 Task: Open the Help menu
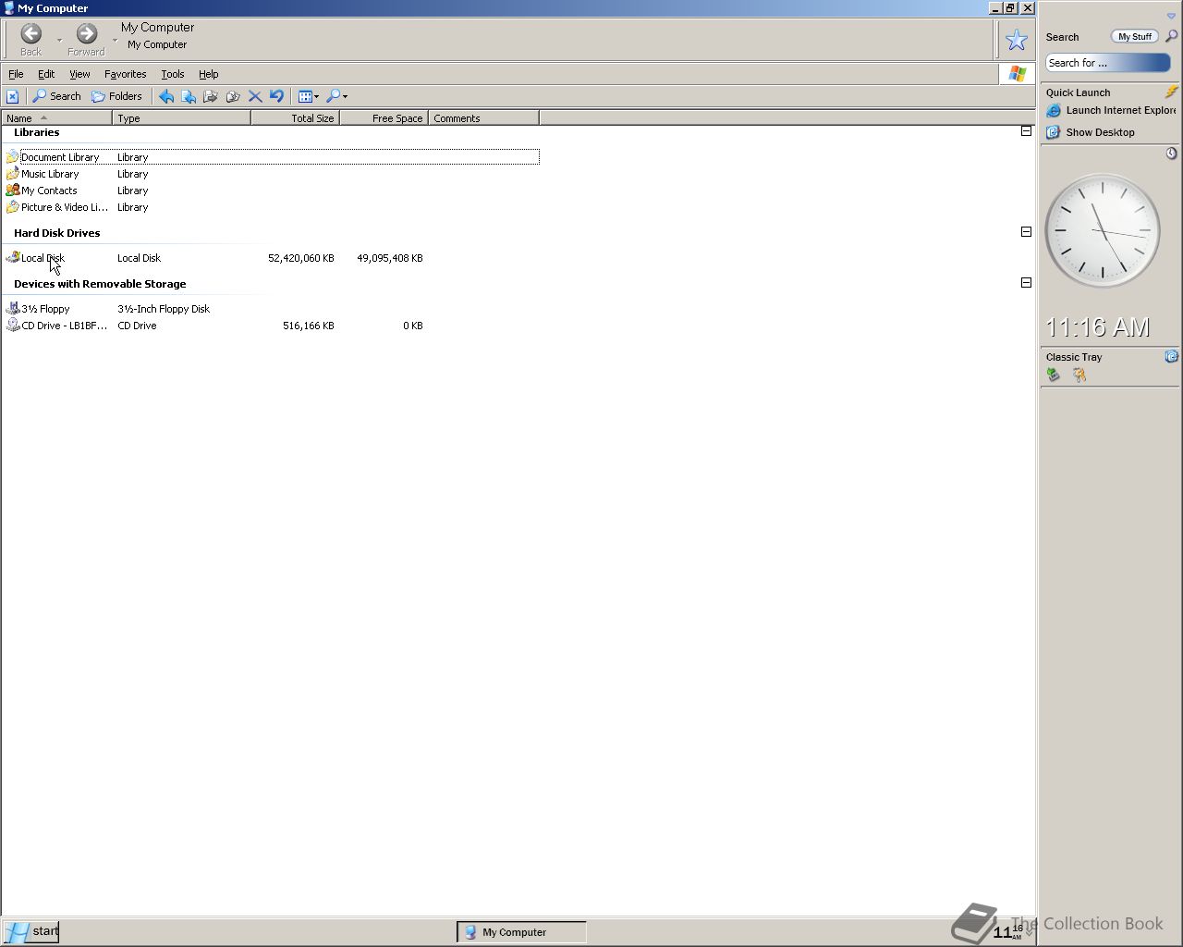[209, 74]
